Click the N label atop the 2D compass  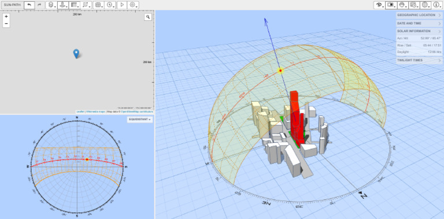(77, 117)
